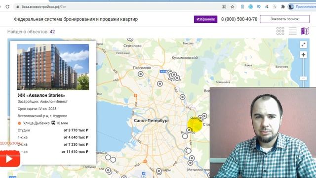The width and height of the screenshot is (316, 178).
Task: Click 1-к.кв price от 4 640 тыс
Action: (x=76, y=137)
